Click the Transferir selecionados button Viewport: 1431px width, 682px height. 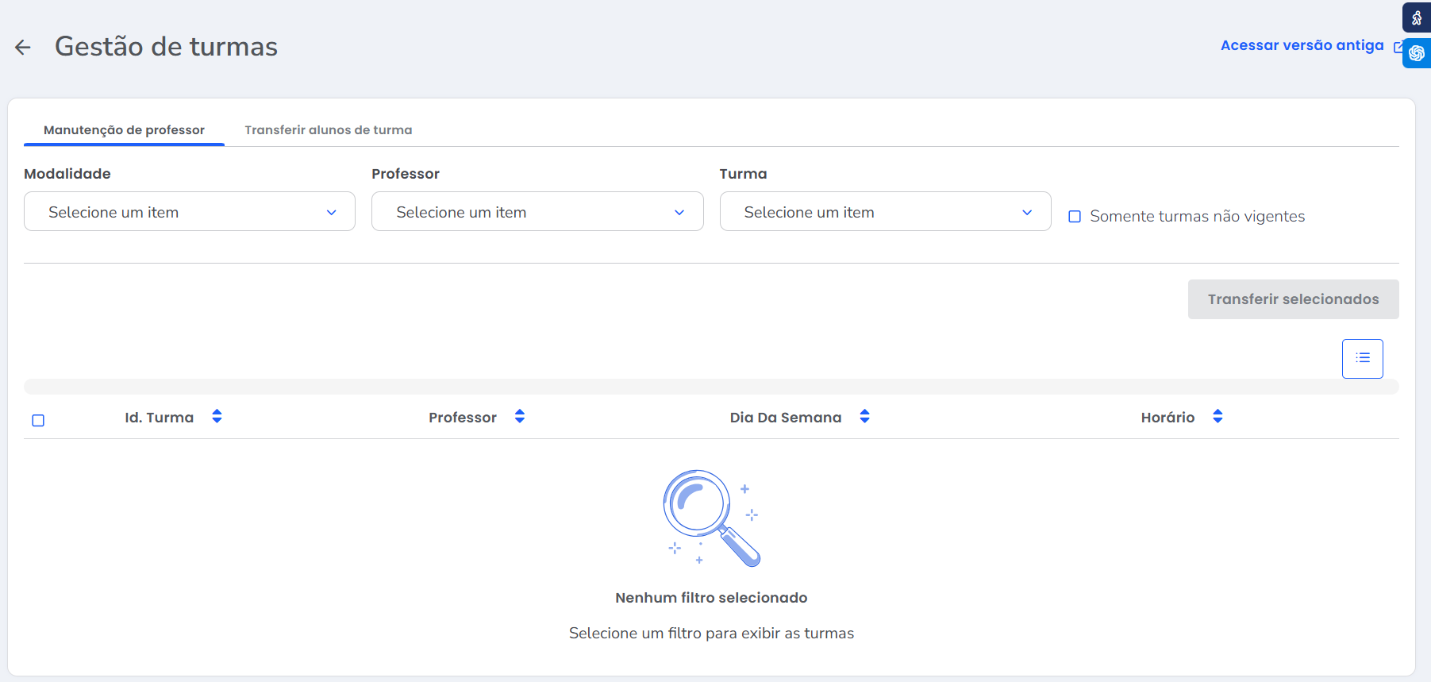point(1293,299)
